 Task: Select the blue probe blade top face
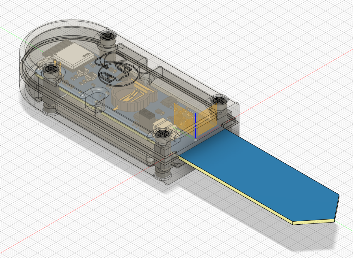point(259,175)
